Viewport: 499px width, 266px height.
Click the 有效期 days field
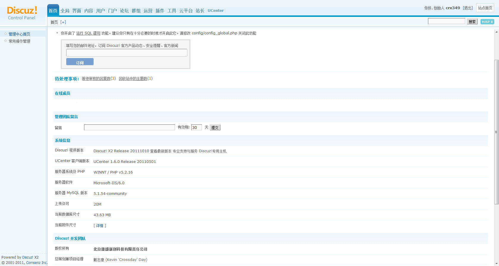tap(197, 127)
